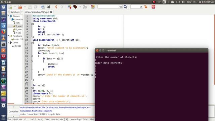
Task: Open the session gear menu in the top panel
Action: tap(200, 2)
